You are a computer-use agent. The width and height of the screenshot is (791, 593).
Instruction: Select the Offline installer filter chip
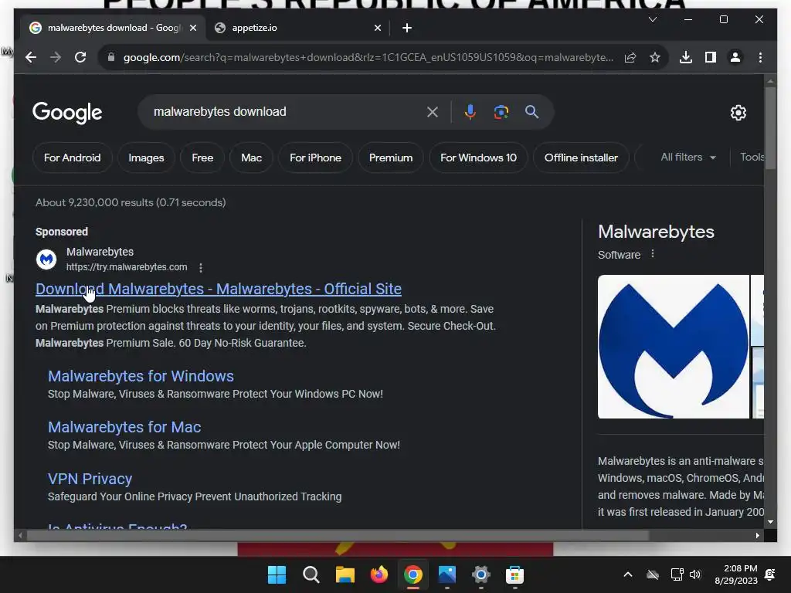[x=581, y=158]
